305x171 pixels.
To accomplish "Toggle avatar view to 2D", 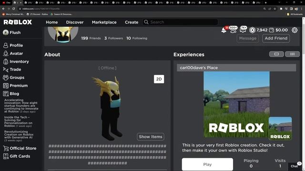I will (x=159, y=79).
